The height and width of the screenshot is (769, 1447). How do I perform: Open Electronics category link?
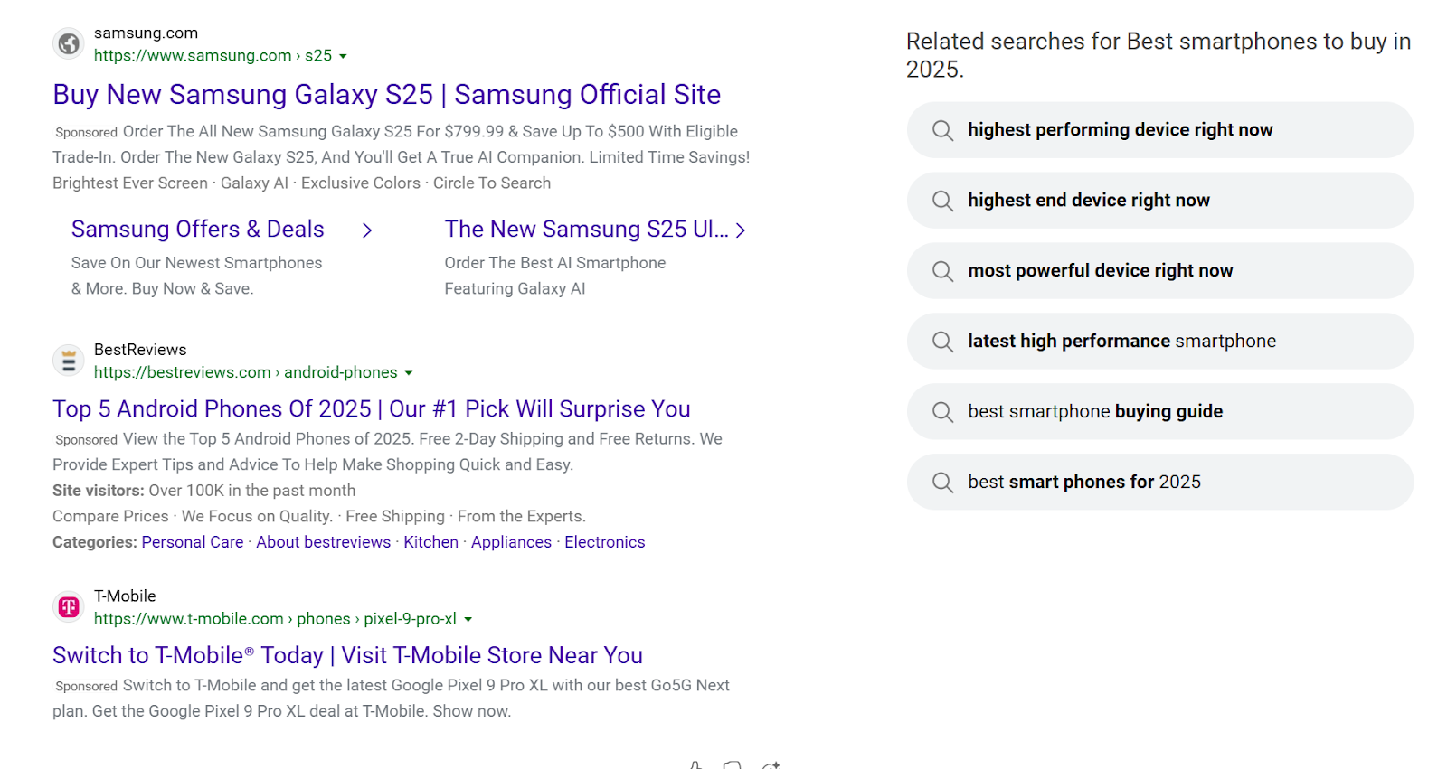pos(605,542)
